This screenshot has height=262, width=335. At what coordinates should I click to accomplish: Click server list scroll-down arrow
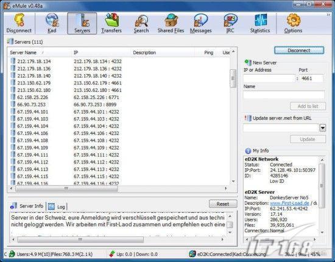[x=233, y=181]
